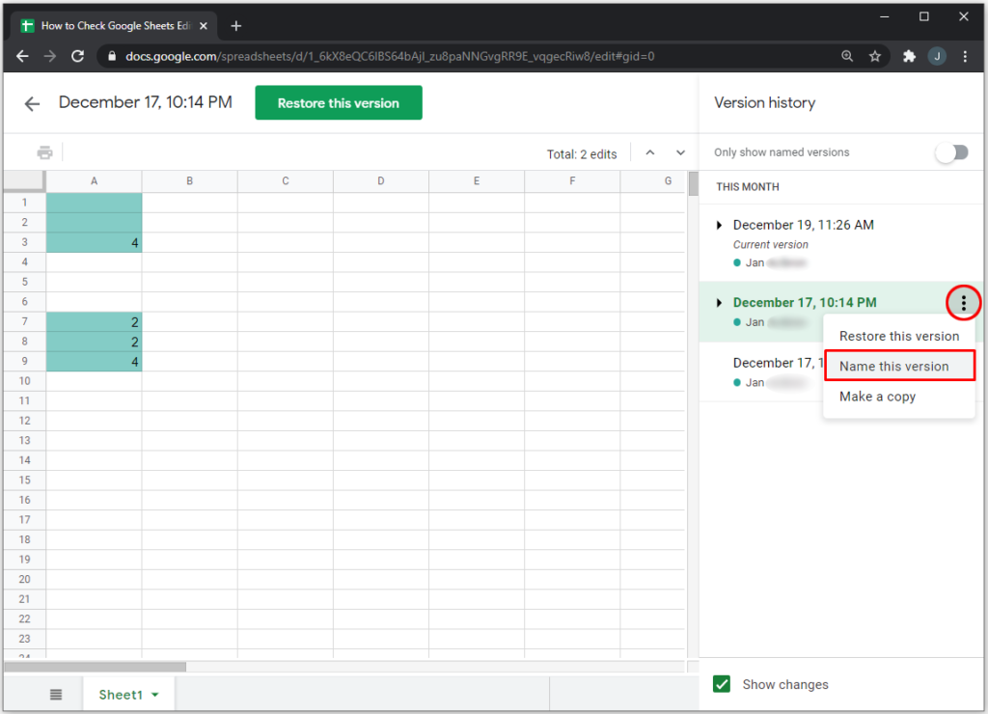The height and width of the screenshot is (714, 988).
Task: Click the print icon in the toolbar
Action: (45, 151)
